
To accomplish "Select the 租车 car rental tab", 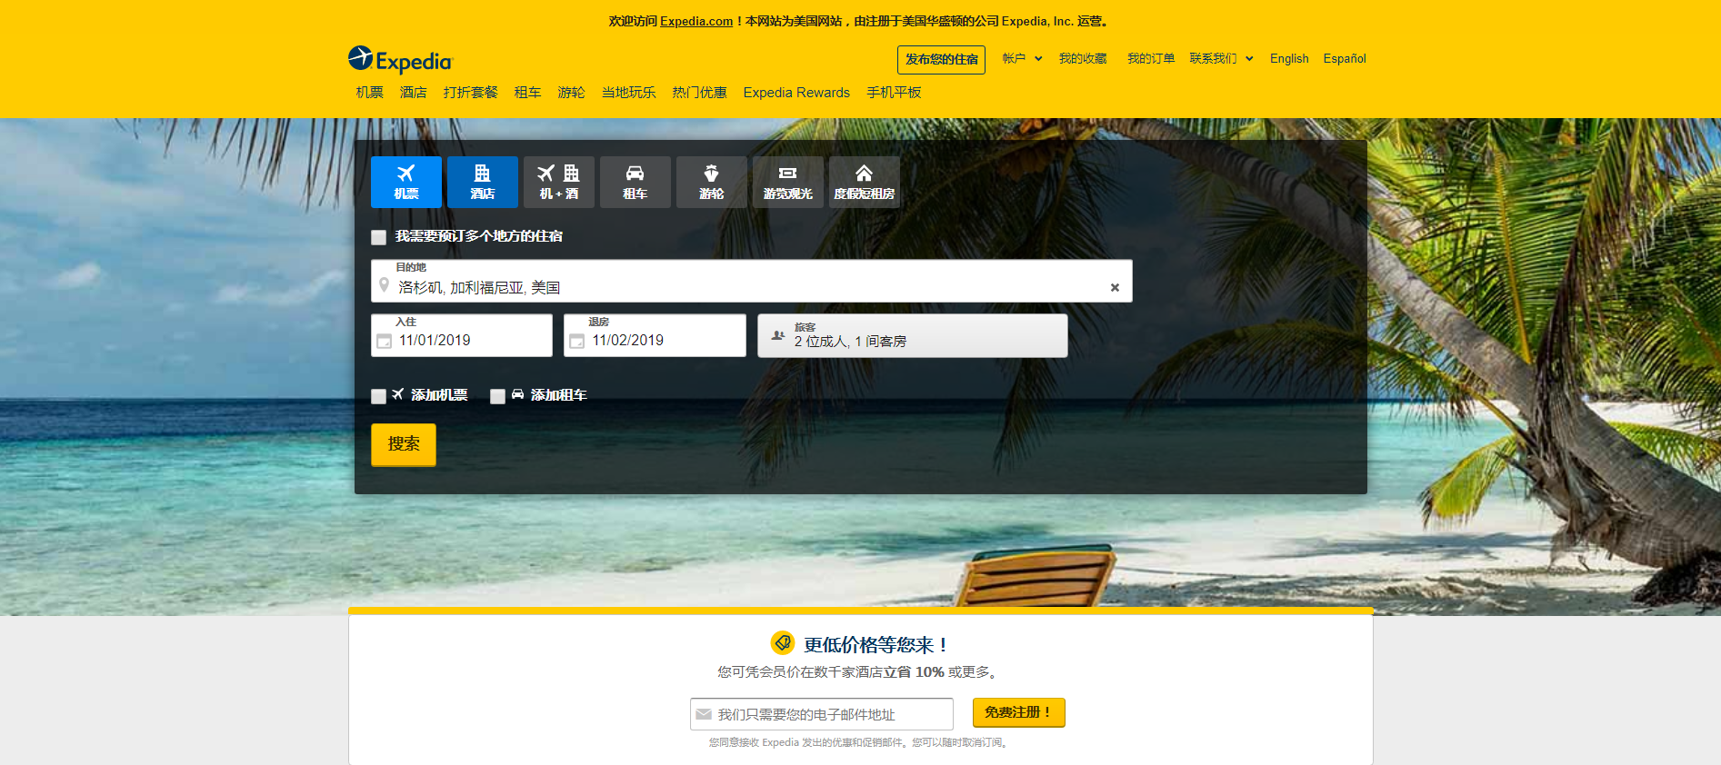I will (x=635, y=182).
